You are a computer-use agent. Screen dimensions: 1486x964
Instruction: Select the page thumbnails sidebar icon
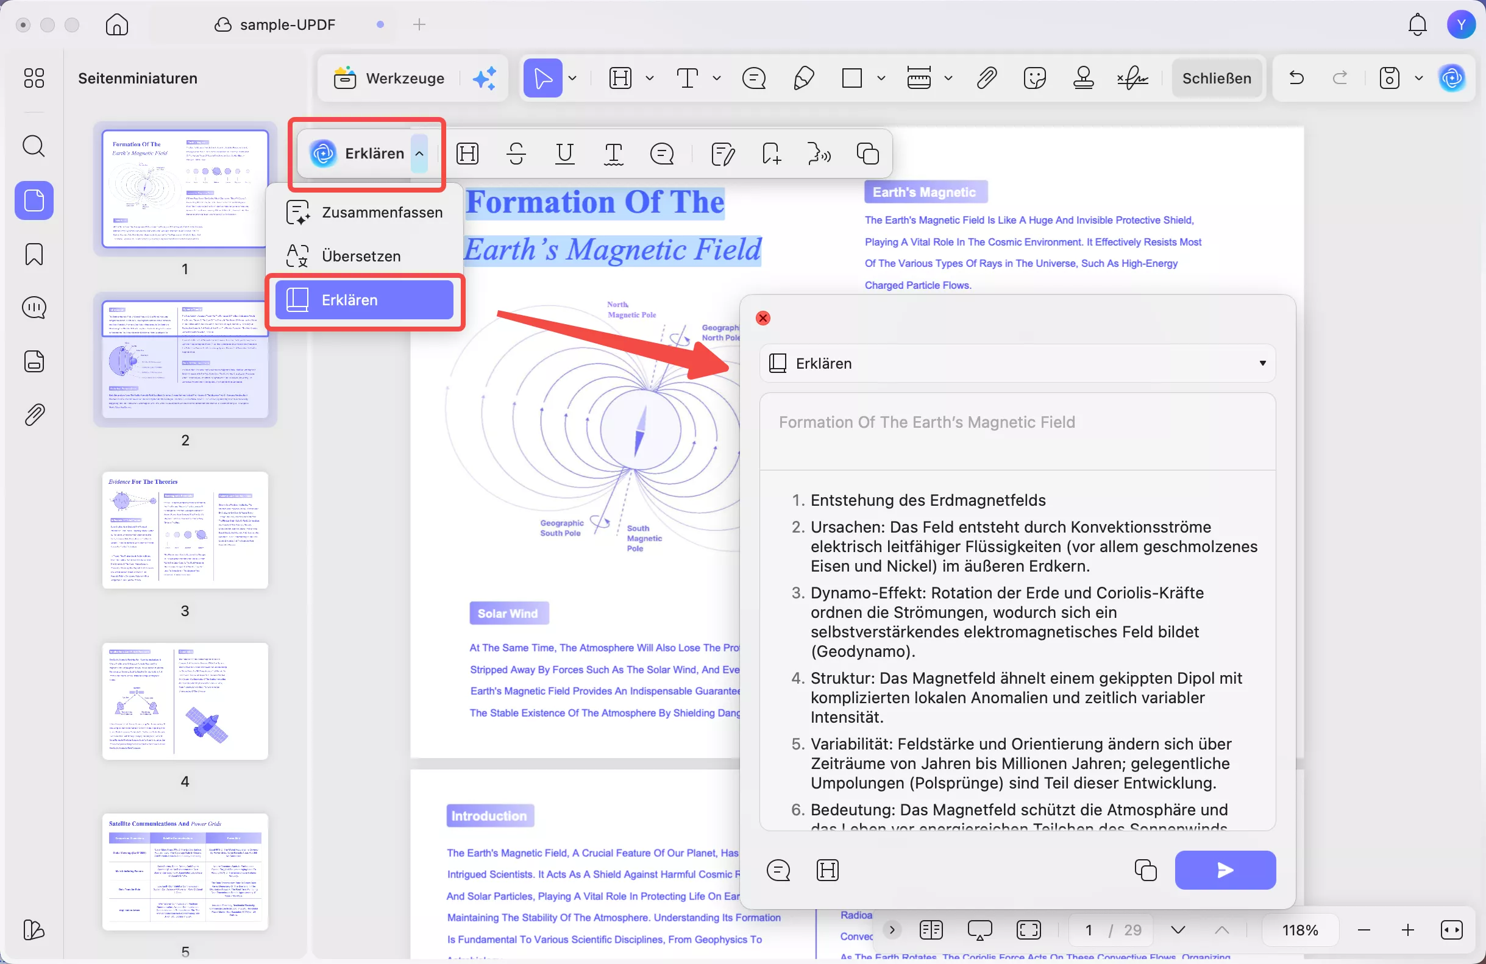pyautogui.click(x=34, y=200)
